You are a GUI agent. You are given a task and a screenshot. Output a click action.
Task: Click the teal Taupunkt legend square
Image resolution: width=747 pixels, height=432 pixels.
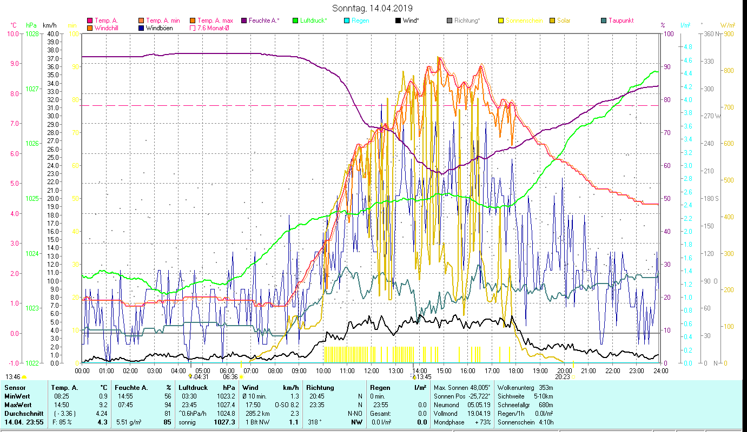pos(604,21)
